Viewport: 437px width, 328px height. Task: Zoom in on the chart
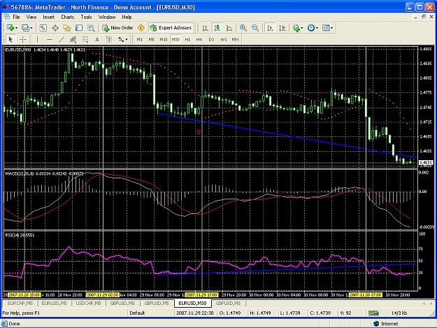[243, 27]
